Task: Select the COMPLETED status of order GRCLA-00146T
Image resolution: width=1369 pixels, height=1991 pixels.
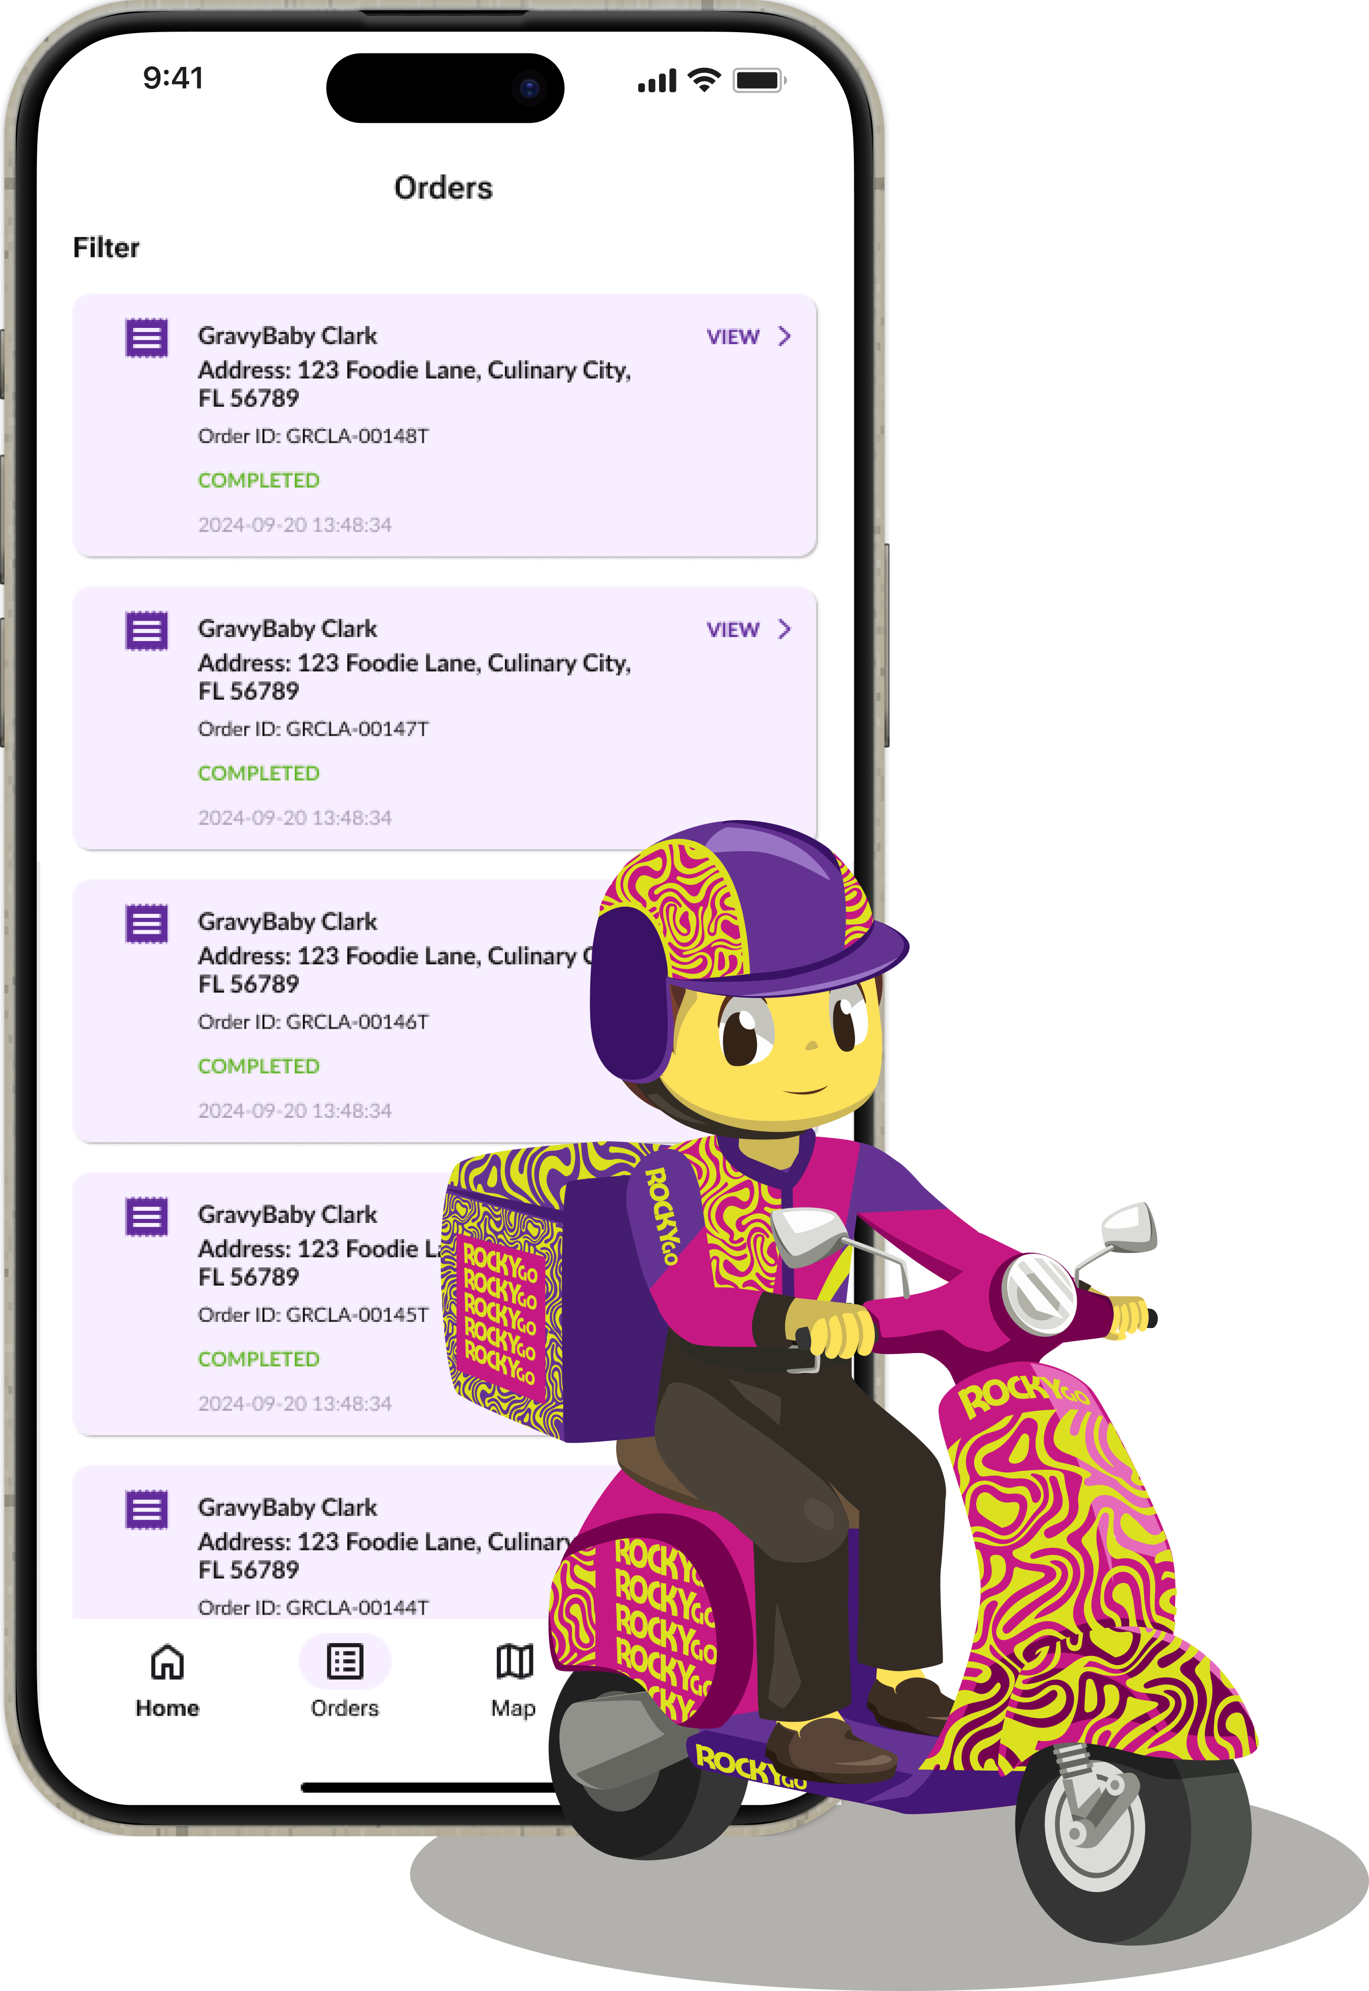Action: point(258,1066)
